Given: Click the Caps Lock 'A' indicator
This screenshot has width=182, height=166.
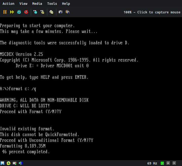Looking at the screenshot, I should pos(168,163).
